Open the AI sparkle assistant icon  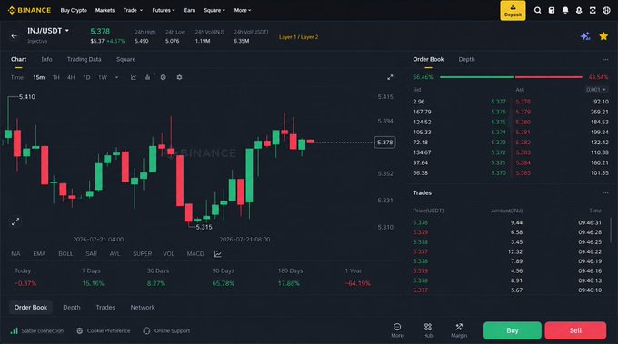click(585, 36)
